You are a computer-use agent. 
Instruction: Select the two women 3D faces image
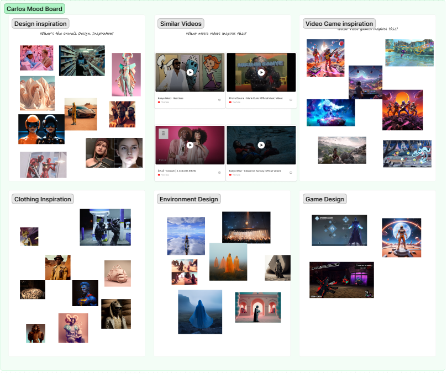[x=114, y=153]
